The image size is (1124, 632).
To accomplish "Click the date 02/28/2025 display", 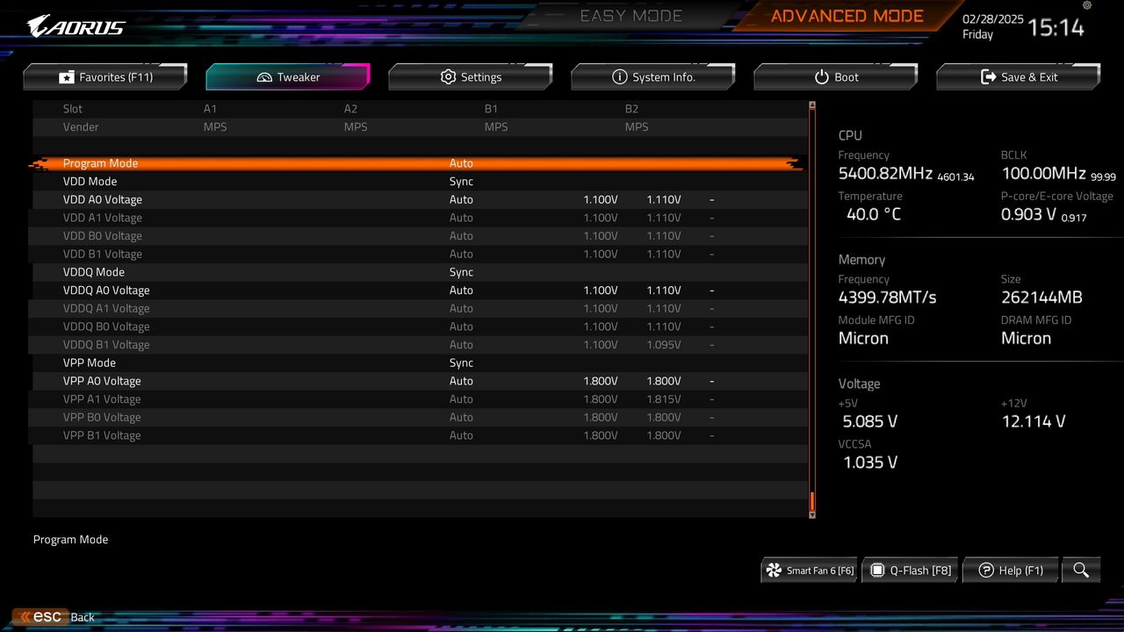I will (993, 18).
